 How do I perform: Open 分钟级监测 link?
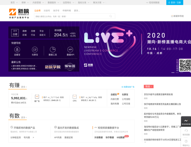click(x=16, y=138)
